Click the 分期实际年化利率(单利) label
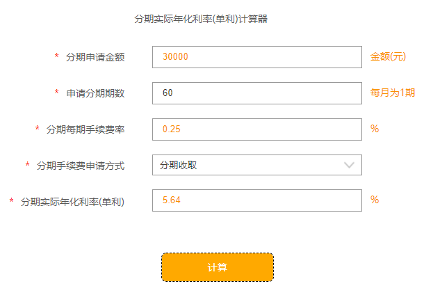 coord(72,201)
